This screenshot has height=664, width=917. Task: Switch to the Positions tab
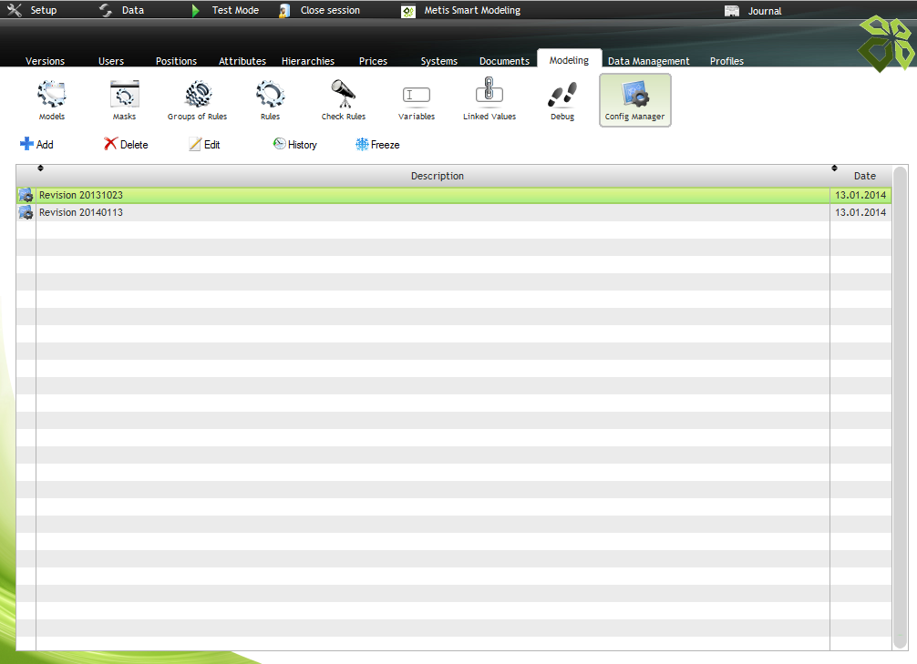pyautogui.click(x=176, y=61)
